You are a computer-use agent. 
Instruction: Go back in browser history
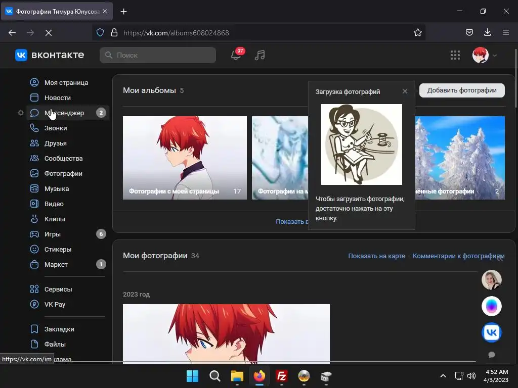tap(12, 33)
